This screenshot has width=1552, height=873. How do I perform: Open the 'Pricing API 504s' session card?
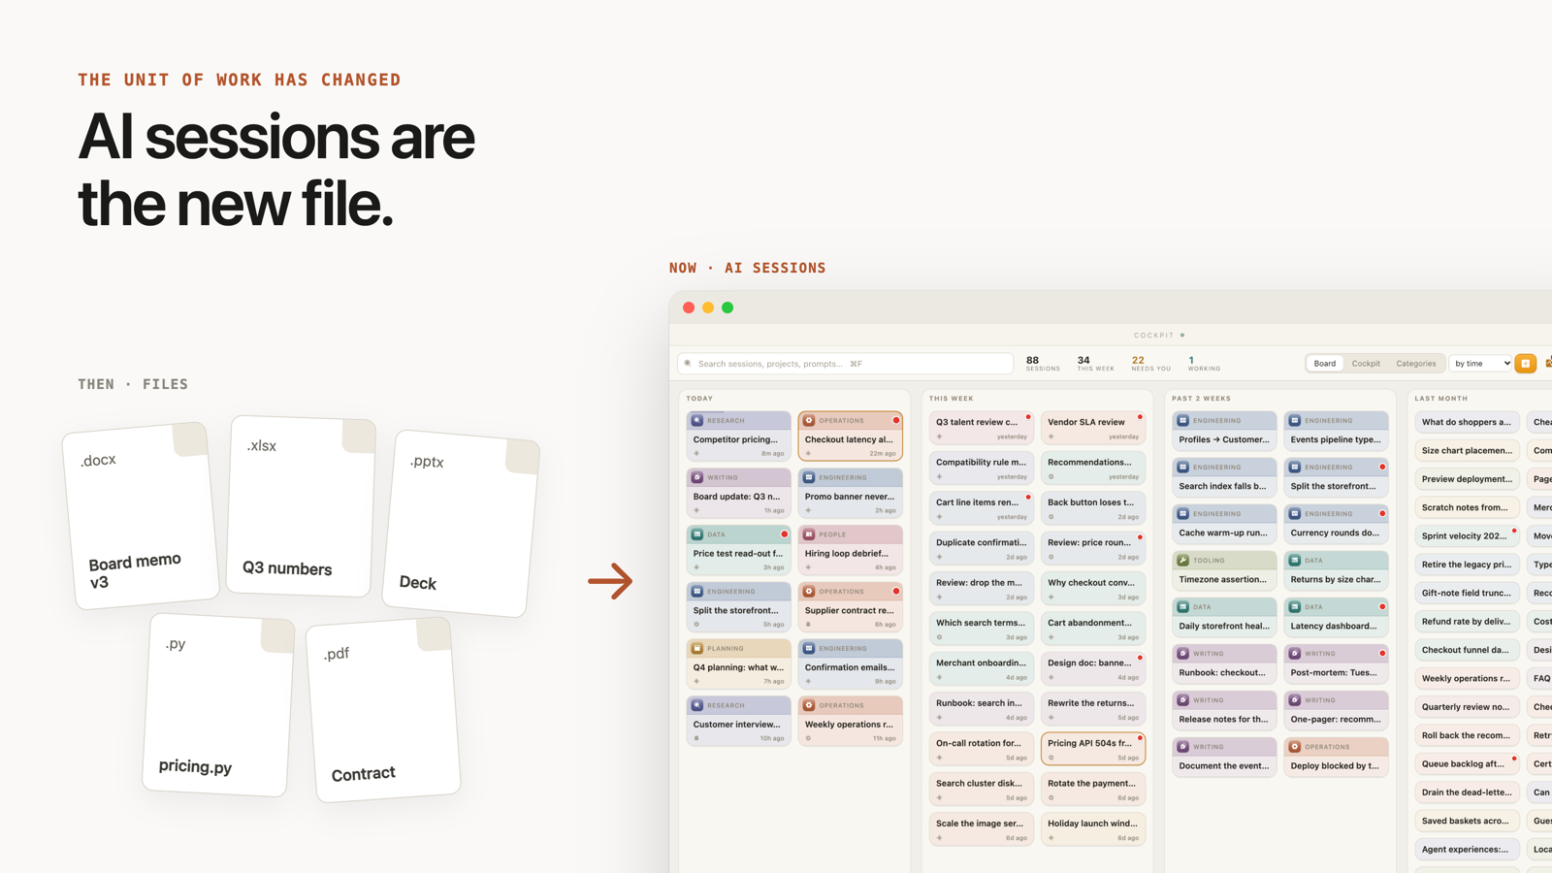click(x=1093, y=749)
